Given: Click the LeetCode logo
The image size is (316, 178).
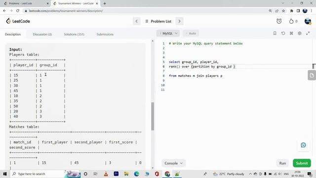Looking at the screenshot, I should (18, 21).
